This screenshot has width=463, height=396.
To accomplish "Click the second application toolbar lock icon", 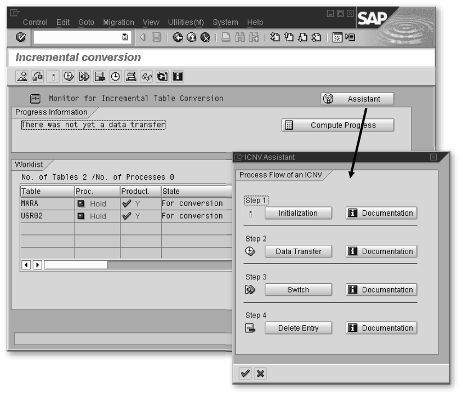I will 37,77.
